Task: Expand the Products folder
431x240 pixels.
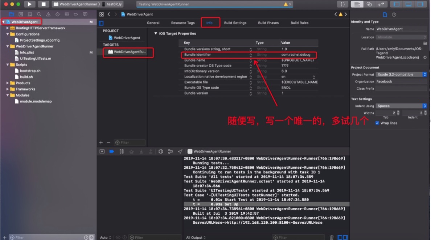Action: tap(8, 83)
